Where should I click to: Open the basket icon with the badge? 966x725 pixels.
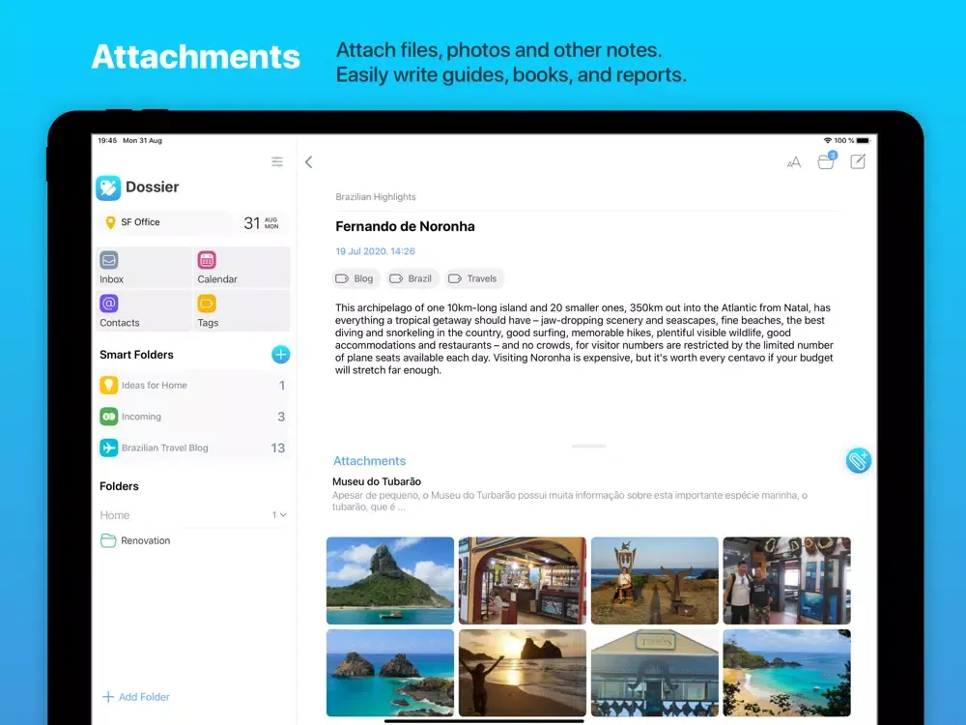tap(826, 160)
